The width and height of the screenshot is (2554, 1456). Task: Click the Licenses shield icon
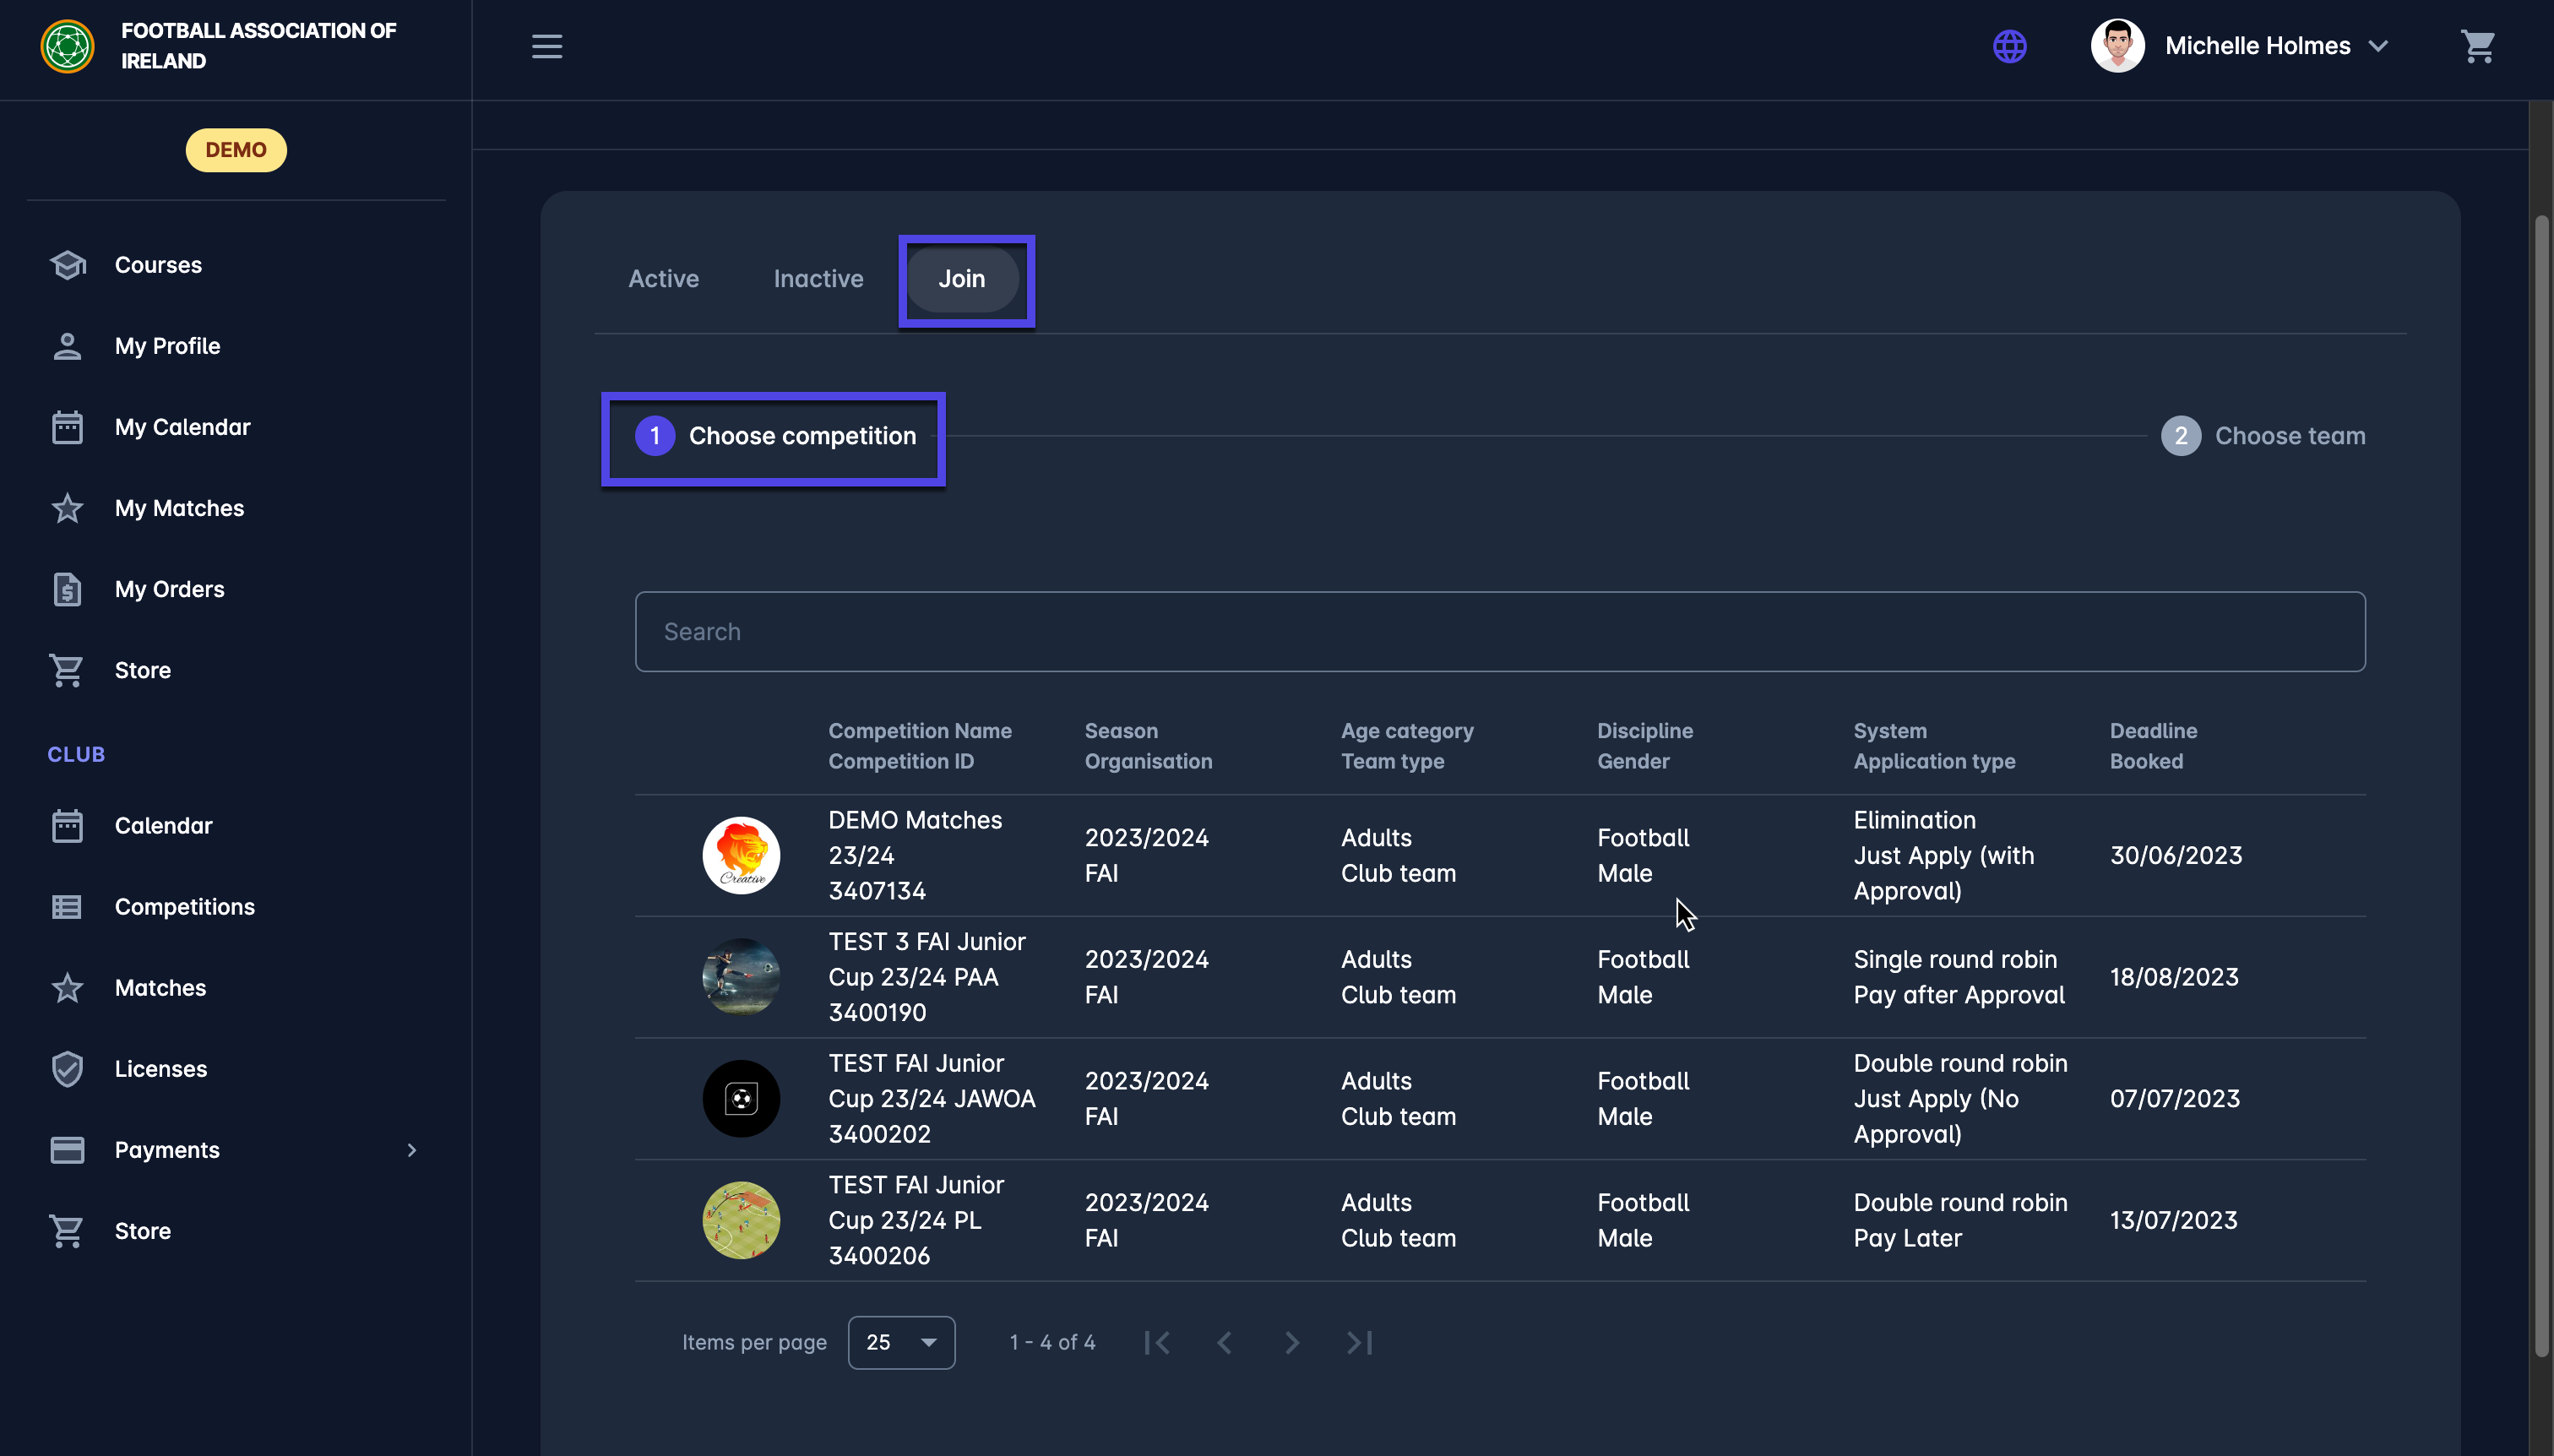click(67, 1069)
